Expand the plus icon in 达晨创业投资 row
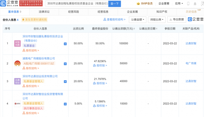Image resolution: width=204 pixels, height=117 pixels. [65, 82]
